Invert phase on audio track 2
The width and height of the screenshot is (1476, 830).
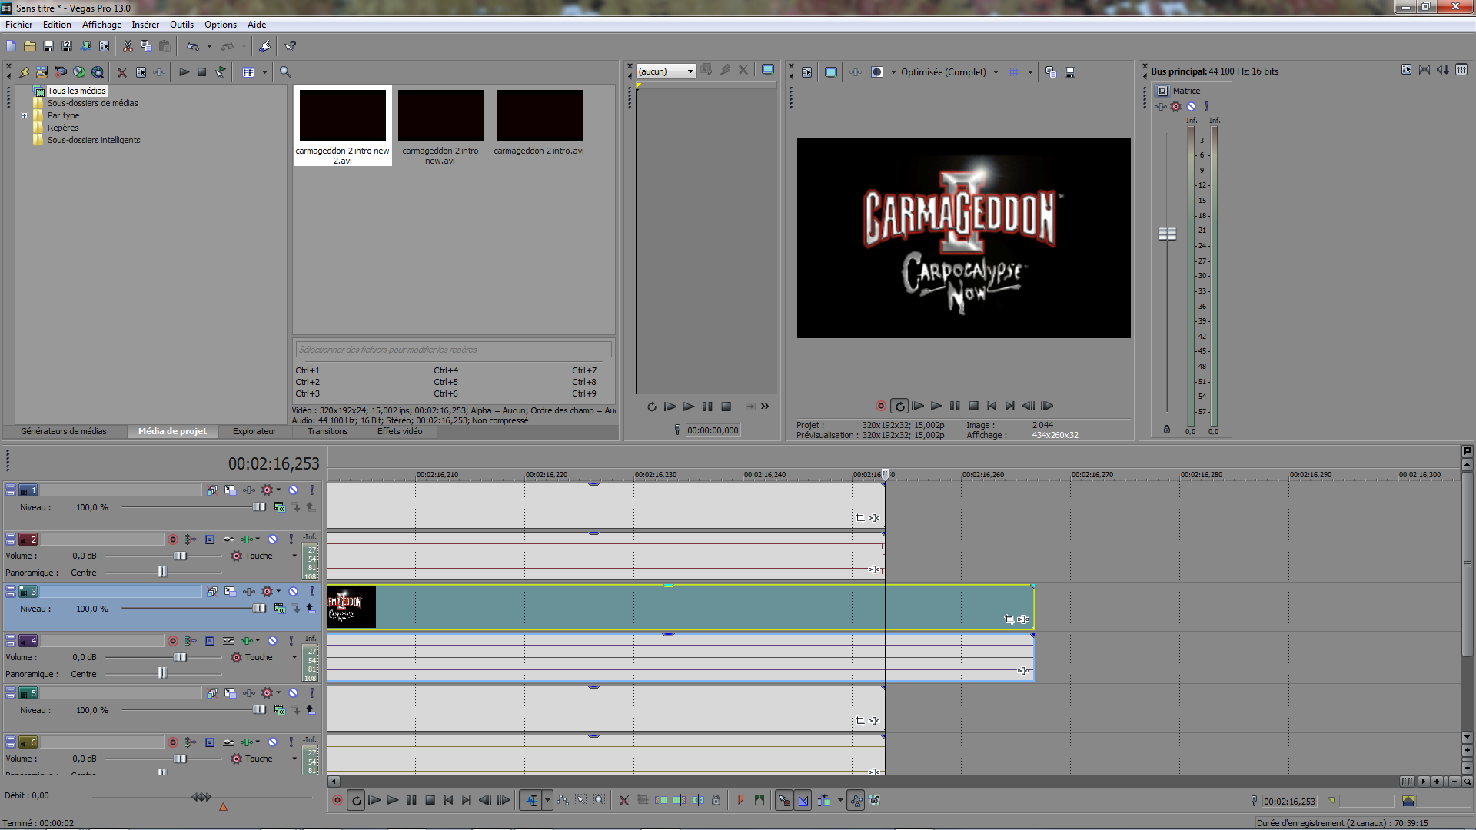point(228,539)
